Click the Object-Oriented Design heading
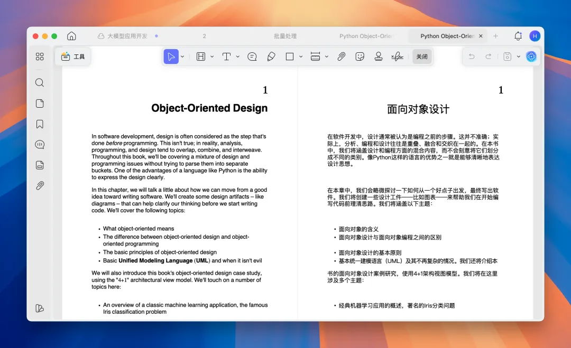The height and width of the screenshot is (348, 571). (x=209, y=108)
